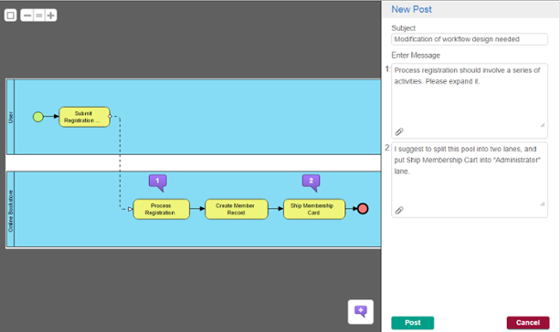This screenshot has width=560, height=332.
Task: Open comment marker 2 above Ship Membership Card
Action: [x=312, y=182]
